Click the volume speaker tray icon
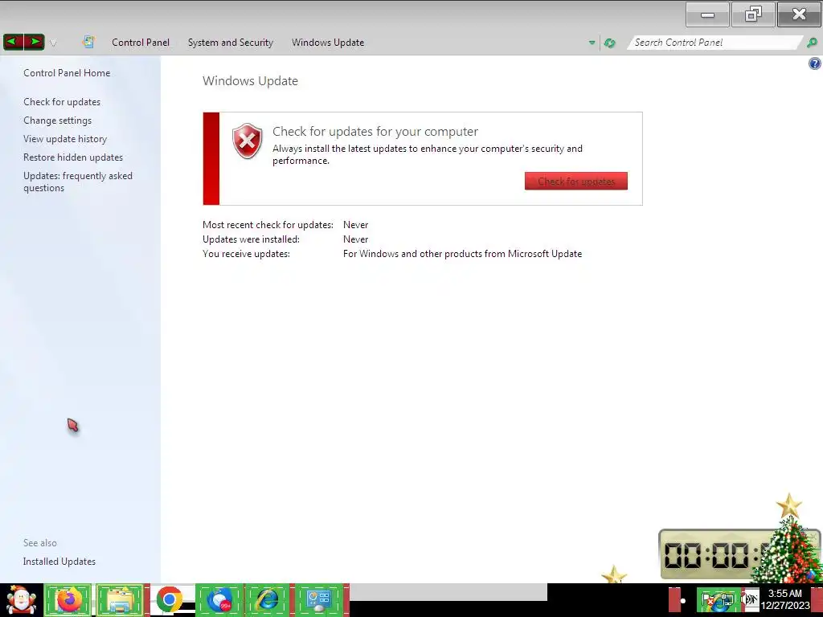 (750, 600)
